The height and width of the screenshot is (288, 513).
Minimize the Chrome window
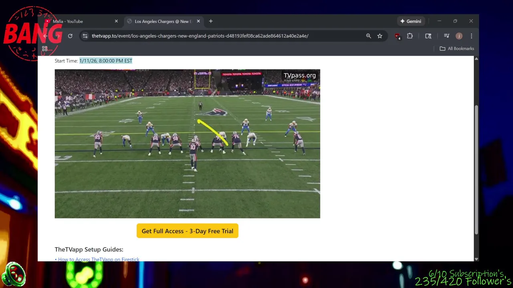[439, 21]
